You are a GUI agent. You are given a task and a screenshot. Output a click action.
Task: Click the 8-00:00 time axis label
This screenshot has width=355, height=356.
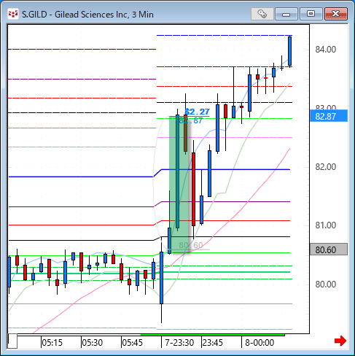[x=260, y=343]
